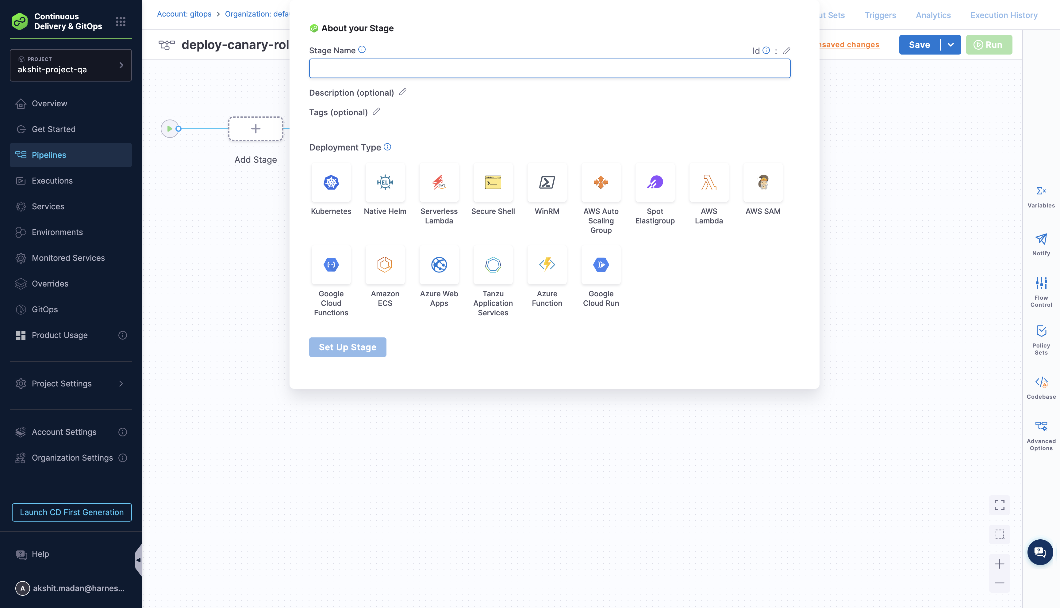Open the Notify panel icon
The height and width of the screenshot is (608, 1060).
(x=1041, y=244)
